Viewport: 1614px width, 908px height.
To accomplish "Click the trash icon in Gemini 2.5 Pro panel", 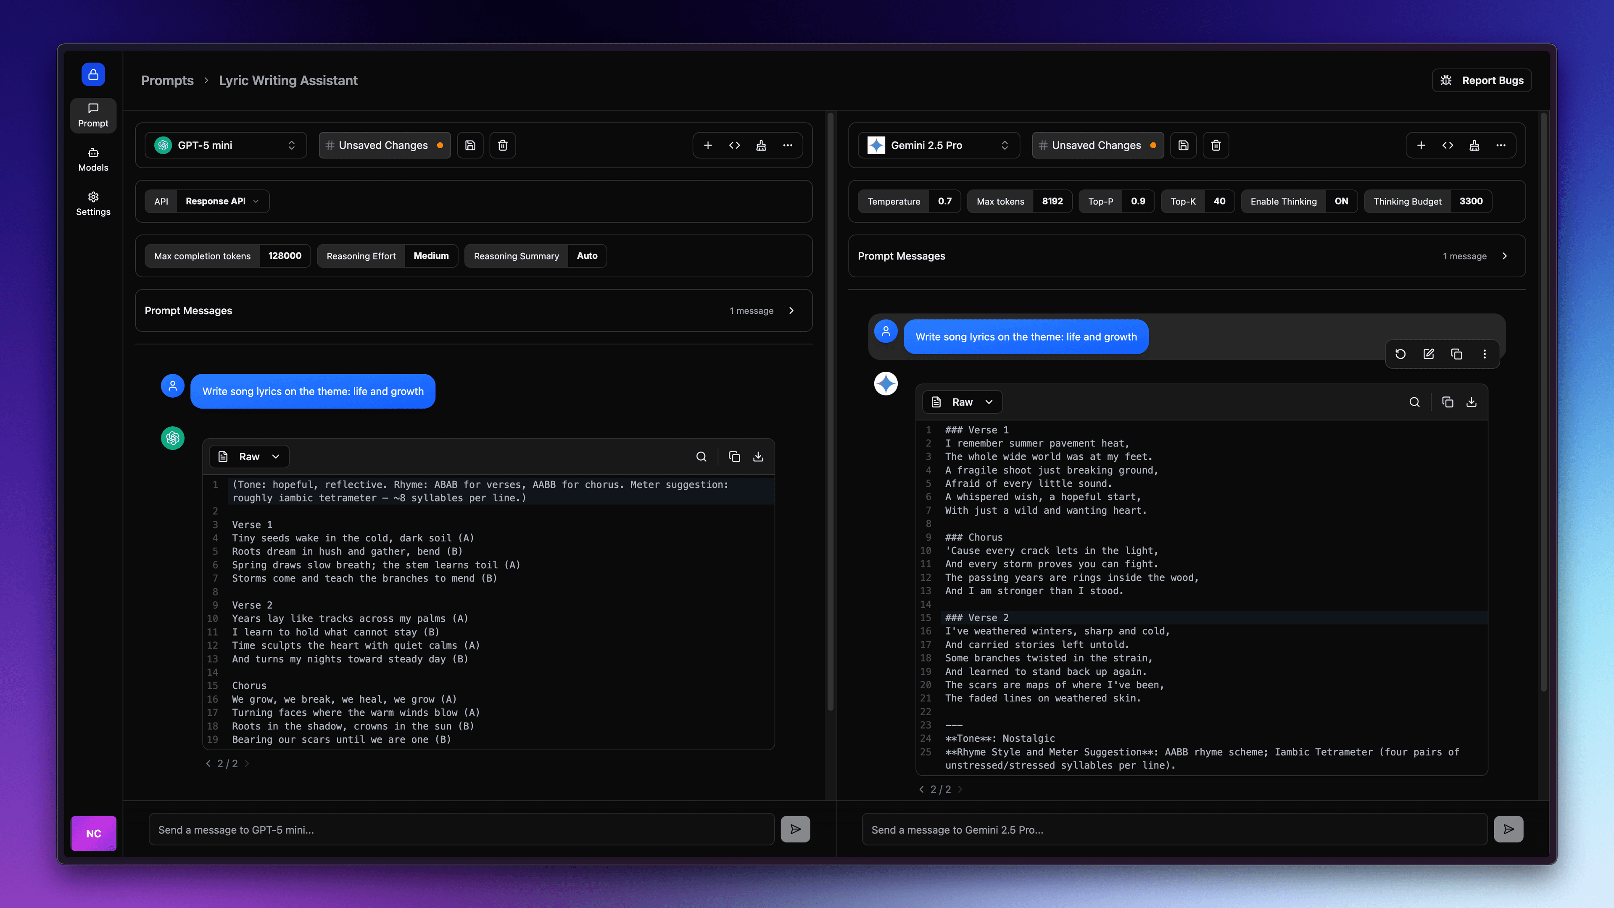I will 1216,145.
